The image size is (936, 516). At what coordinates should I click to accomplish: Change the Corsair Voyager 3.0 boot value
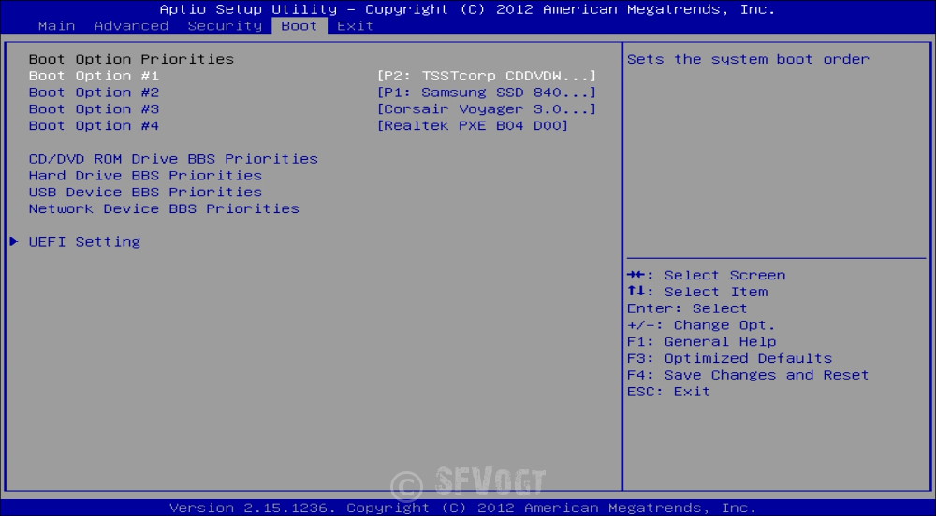487,109
